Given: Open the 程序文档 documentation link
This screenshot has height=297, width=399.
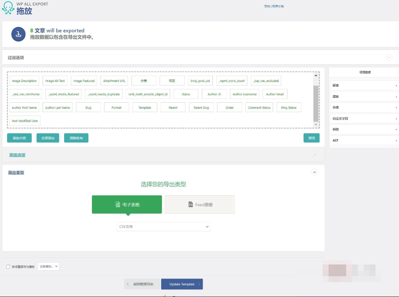Looking at the screenshot, I should 278,6.
